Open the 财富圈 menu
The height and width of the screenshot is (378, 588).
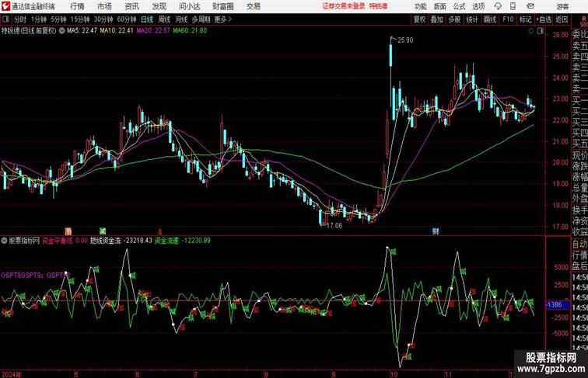coord(222,6)
